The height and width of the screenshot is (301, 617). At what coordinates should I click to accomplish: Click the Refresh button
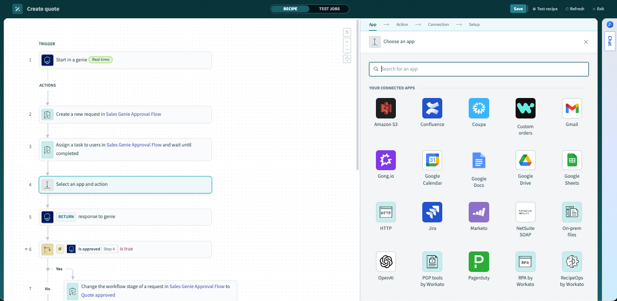[575, 9]
